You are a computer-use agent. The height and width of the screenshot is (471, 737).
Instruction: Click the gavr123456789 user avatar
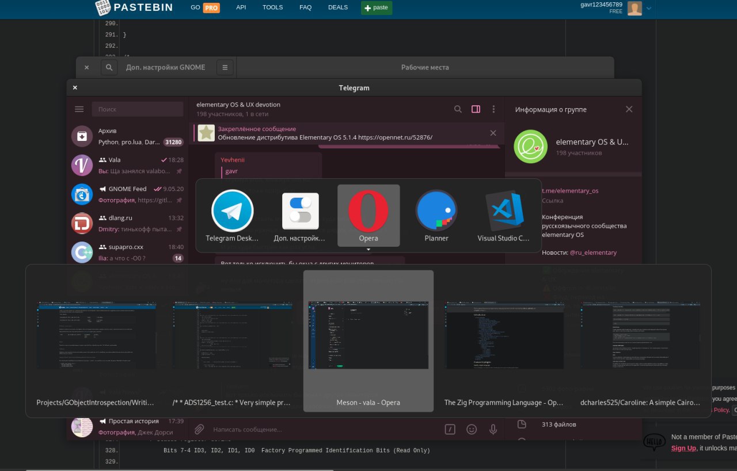tap(635, 8)
